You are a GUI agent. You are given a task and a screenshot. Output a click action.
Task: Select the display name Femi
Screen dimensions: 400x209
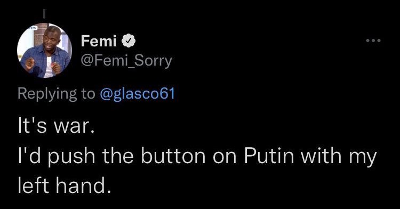click(99, 41)
